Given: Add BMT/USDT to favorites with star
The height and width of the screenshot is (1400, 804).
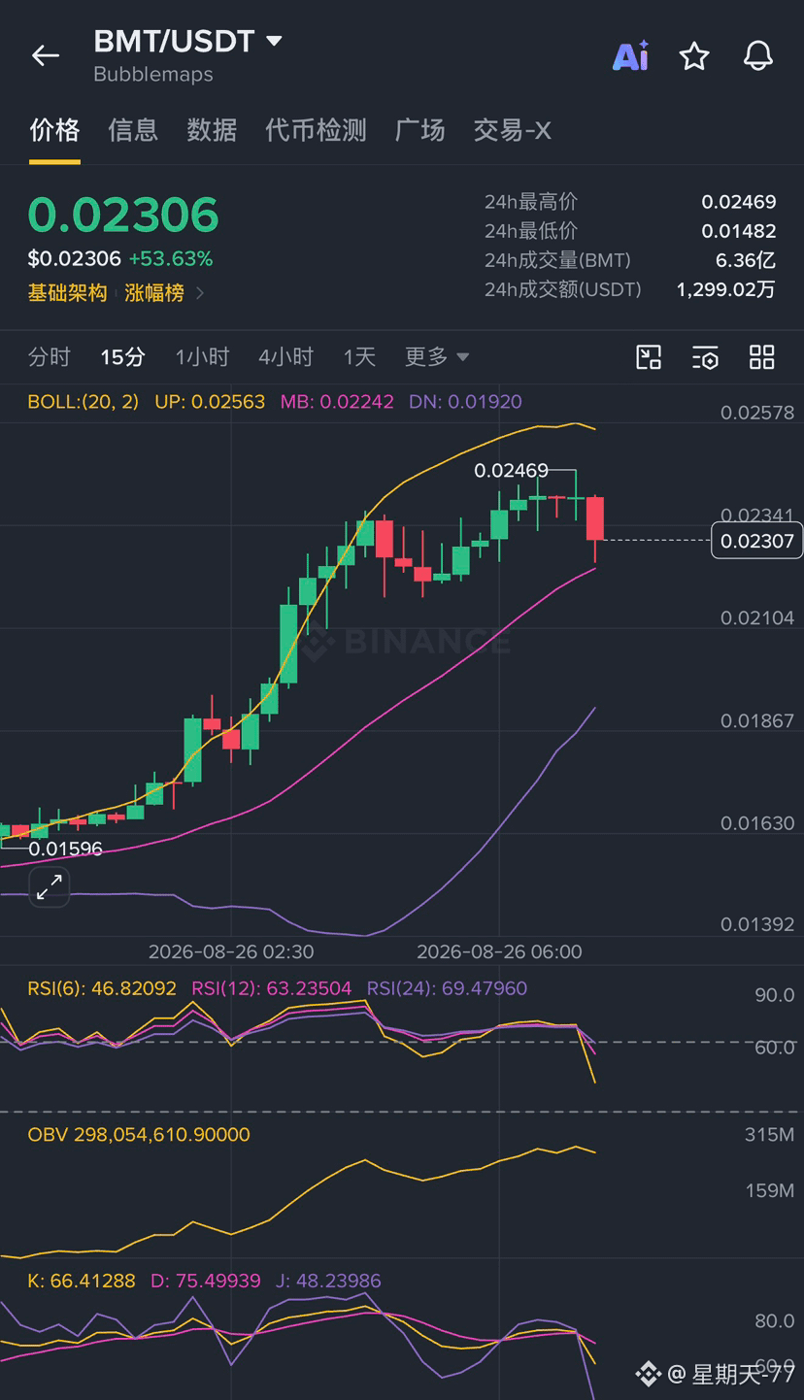Looking at the screenshot, I should click(694, 56).
